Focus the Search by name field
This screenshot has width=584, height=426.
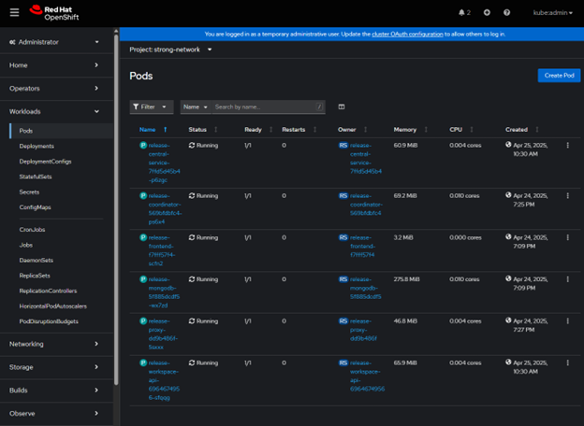tap(269, 107)
